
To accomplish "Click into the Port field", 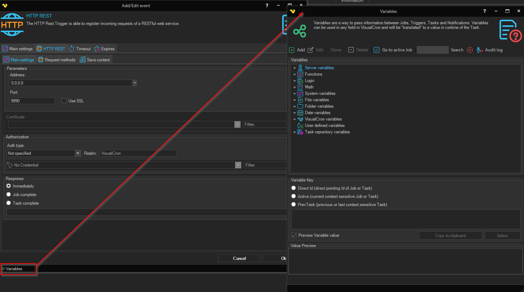I will (32, 101).
